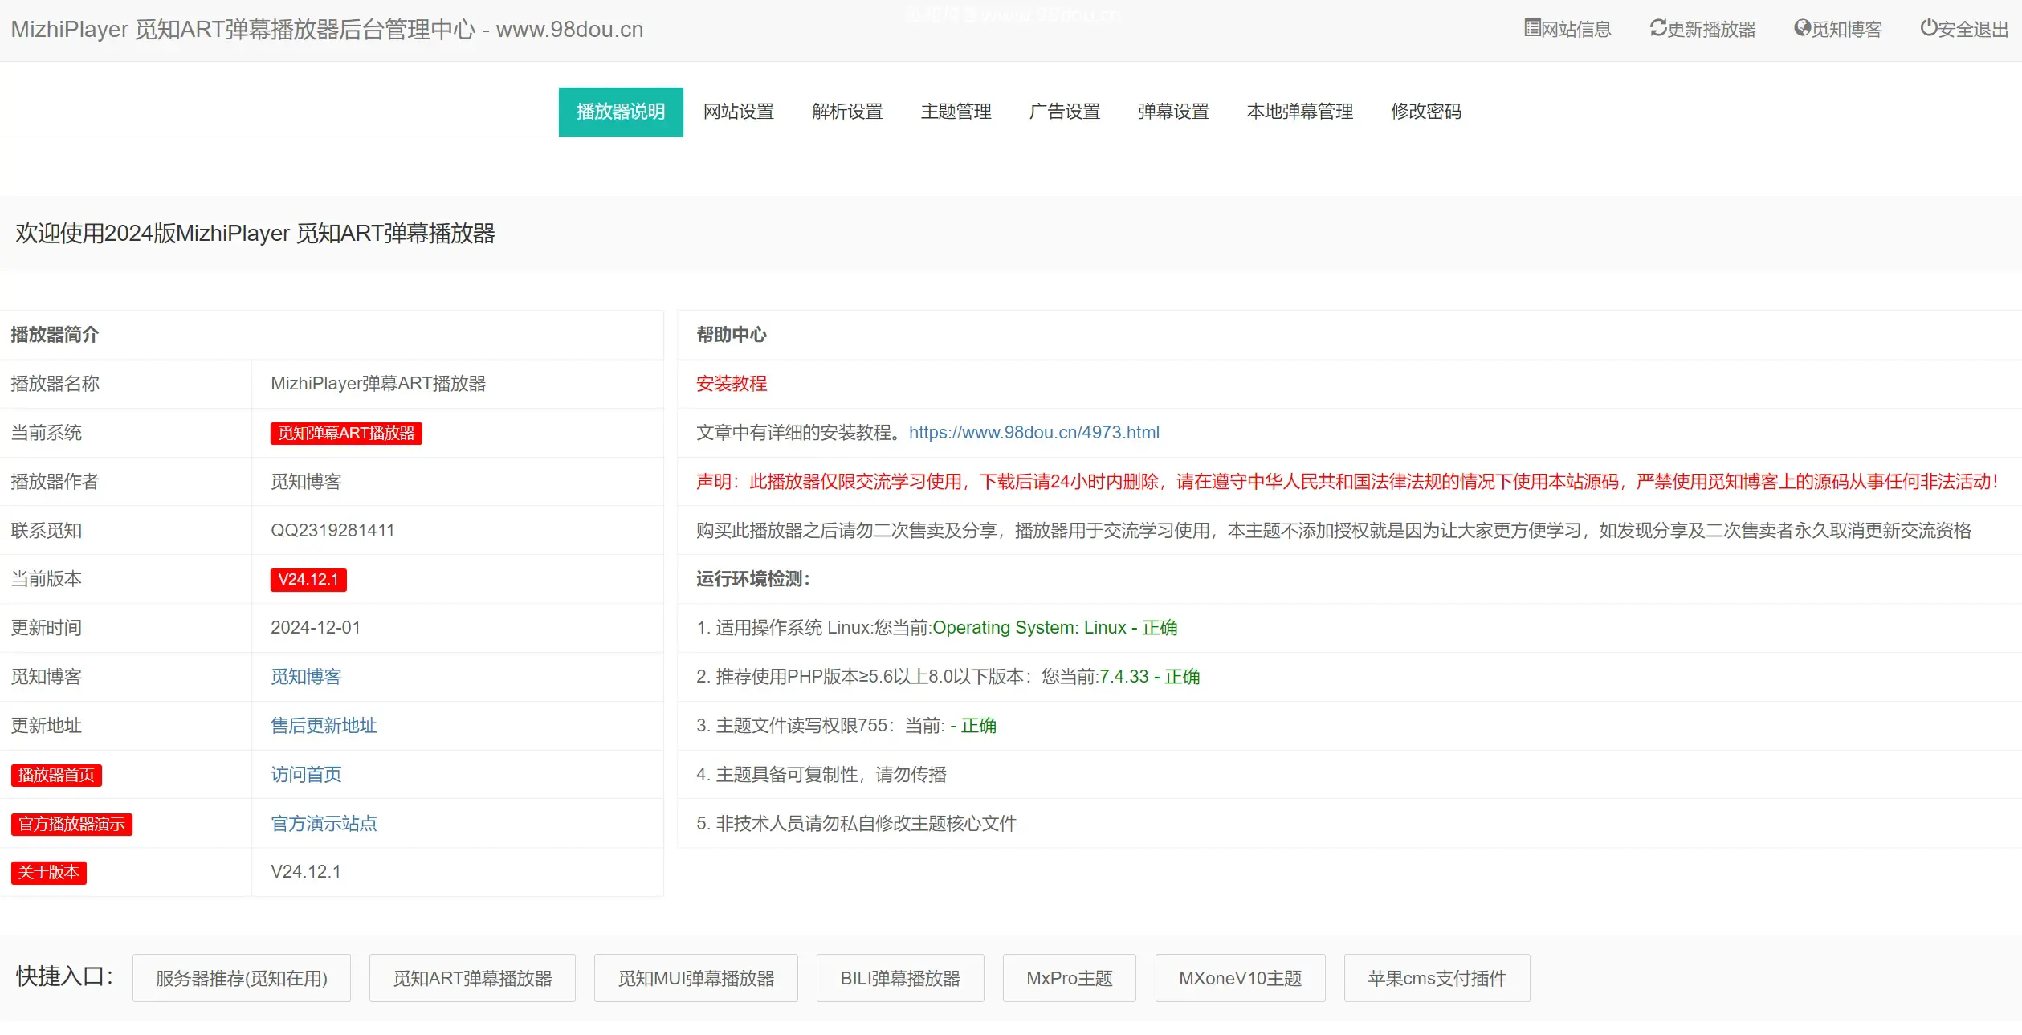Select the 广告设置 tab
This screenshot has width=2022, height=1035.
coord(1065,112)
